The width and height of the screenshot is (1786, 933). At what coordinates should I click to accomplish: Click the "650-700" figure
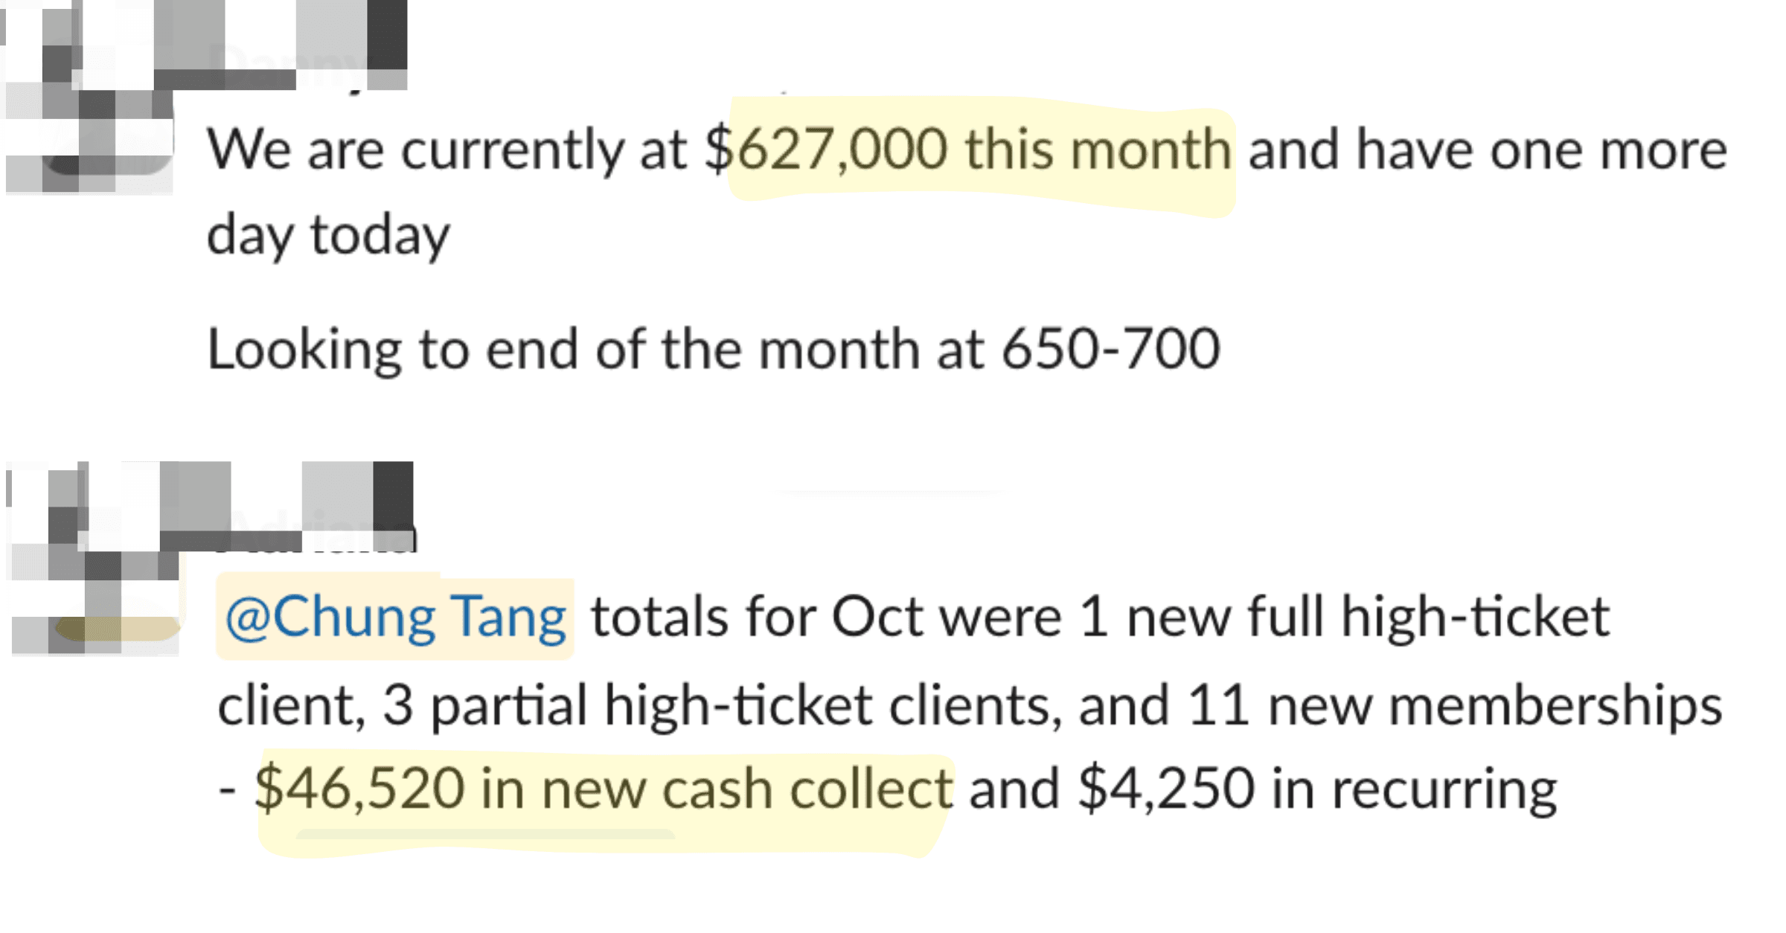point(1110,349)
